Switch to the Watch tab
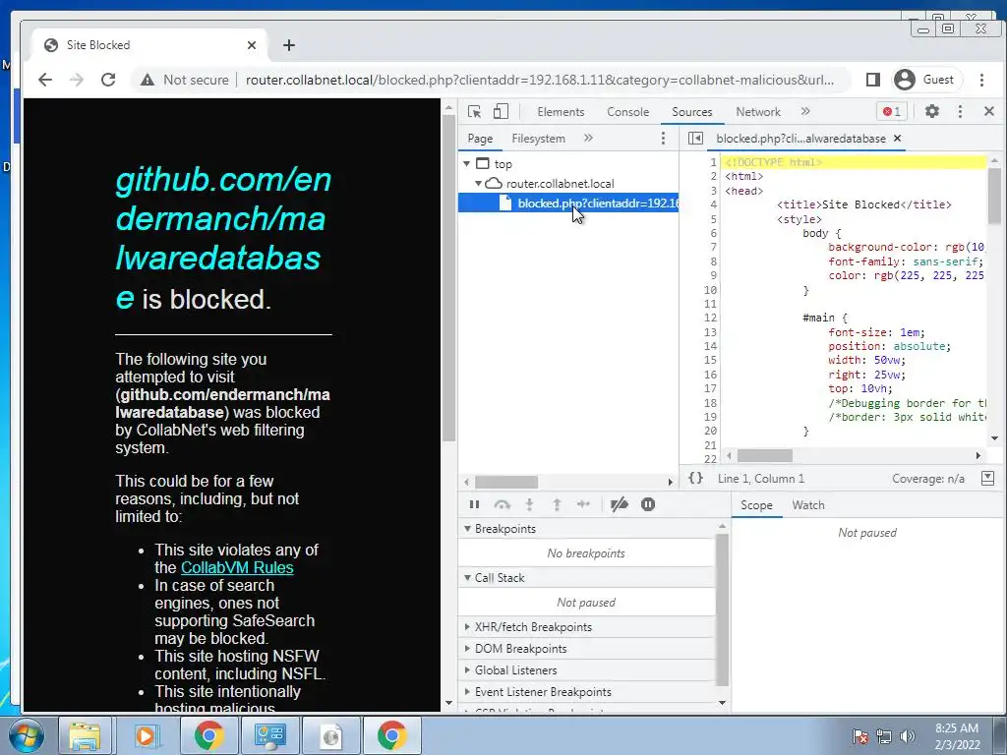Viewport: 1007px width, 755px height. pyautogui.click(x=808, y=505)
